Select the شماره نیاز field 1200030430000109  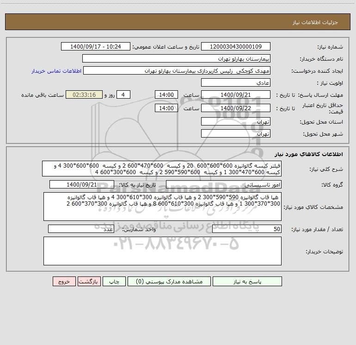coord(236,46)
